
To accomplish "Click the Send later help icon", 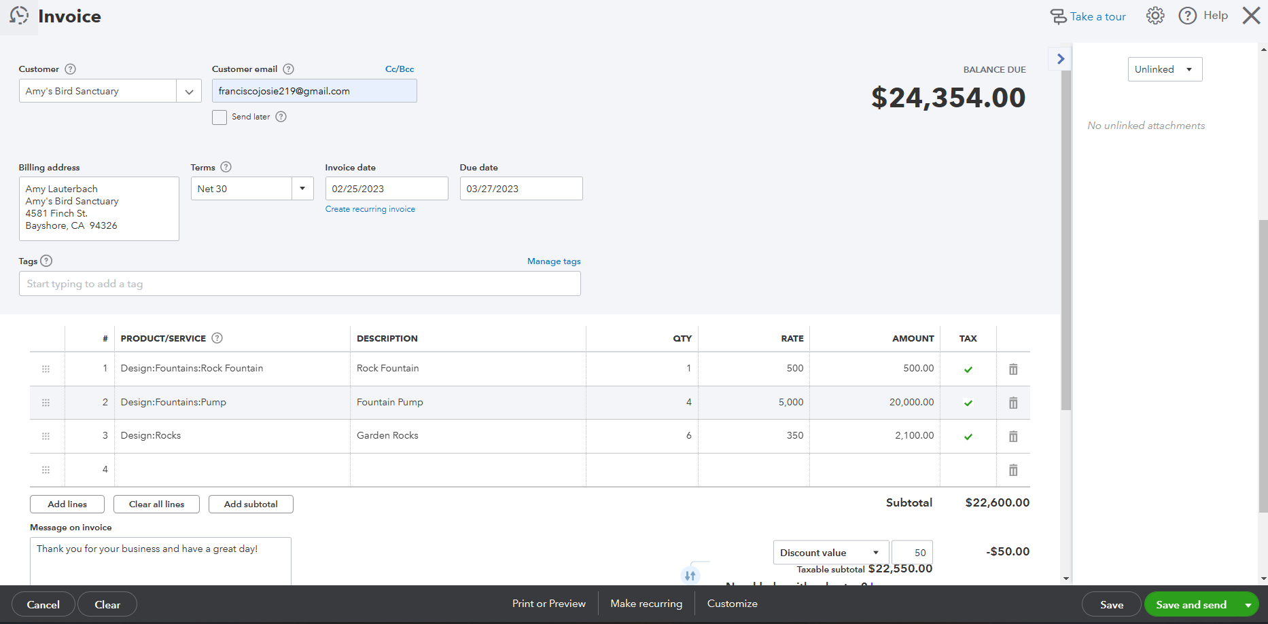I will 281,117.
